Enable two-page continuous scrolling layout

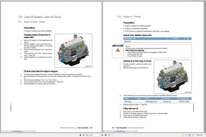[x=193, y=135]
